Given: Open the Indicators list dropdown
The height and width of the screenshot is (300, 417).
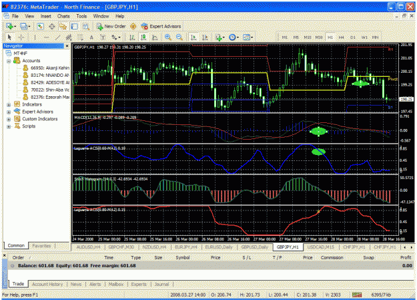Looking at the screenshot, I should 220,37.
